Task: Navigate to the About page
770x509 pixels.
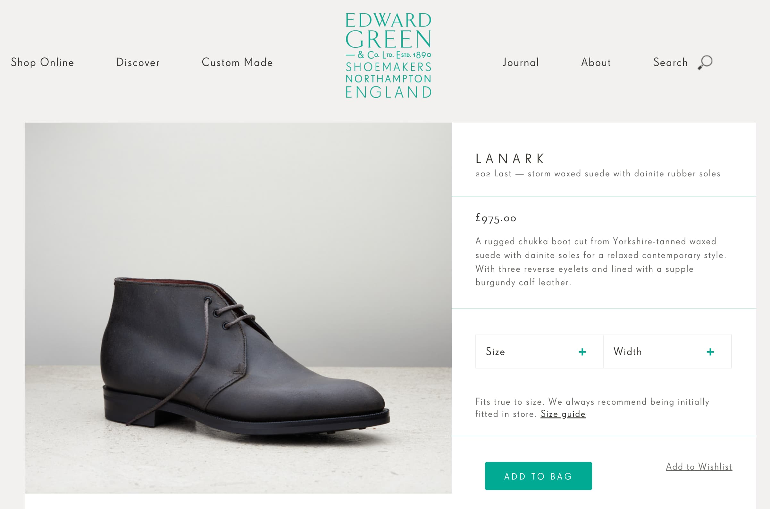Action: click(x=596, y=62)
